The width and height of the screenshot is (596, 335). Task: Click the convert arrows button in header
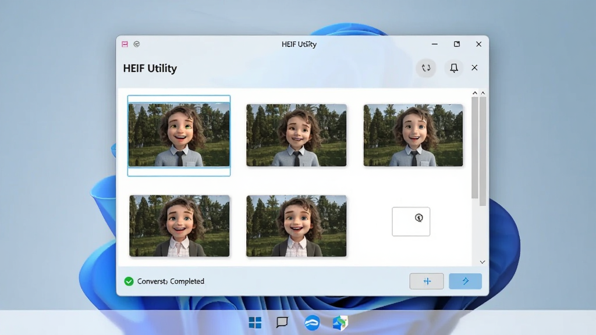(426, 68)
